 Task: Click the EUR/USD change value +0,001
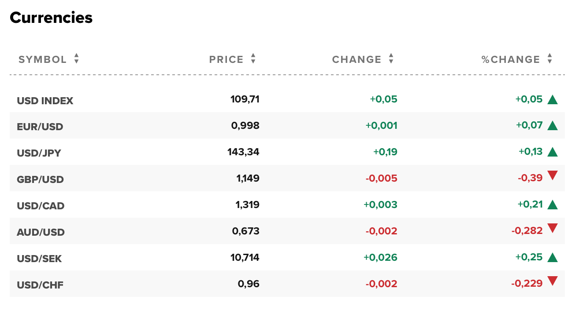coord(381,125)
